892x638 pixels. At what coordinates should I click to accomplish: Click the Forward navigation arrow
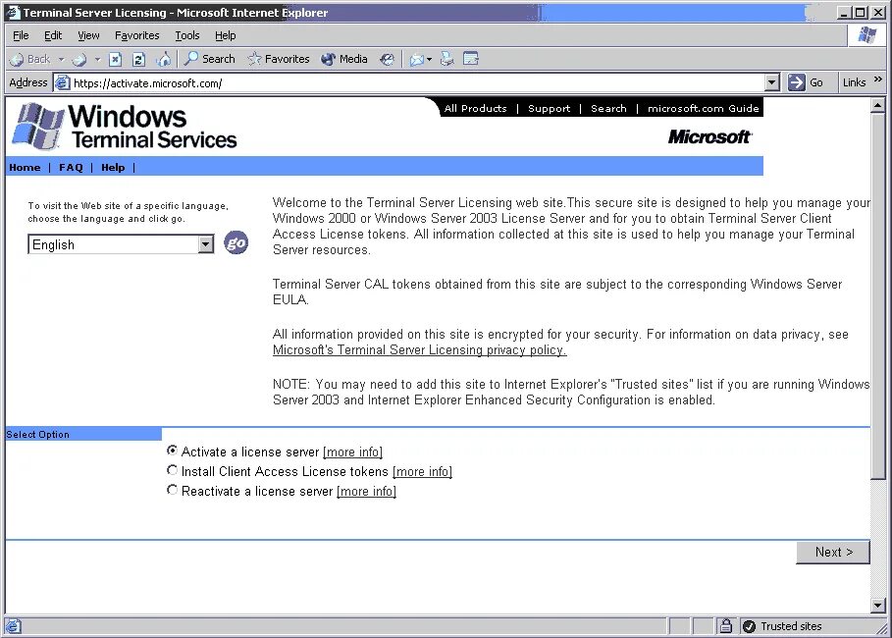[x=79, y=59]
